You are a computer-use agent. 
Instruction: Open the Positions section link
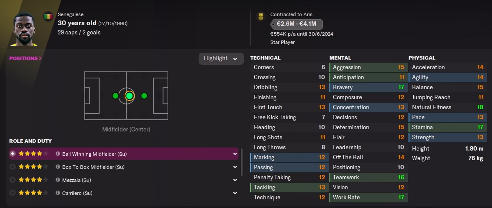[25, 58]
